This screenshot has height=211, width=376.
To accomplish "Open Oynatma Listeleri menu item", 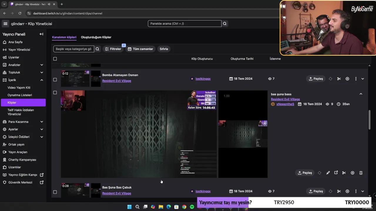I will (20, 95).
